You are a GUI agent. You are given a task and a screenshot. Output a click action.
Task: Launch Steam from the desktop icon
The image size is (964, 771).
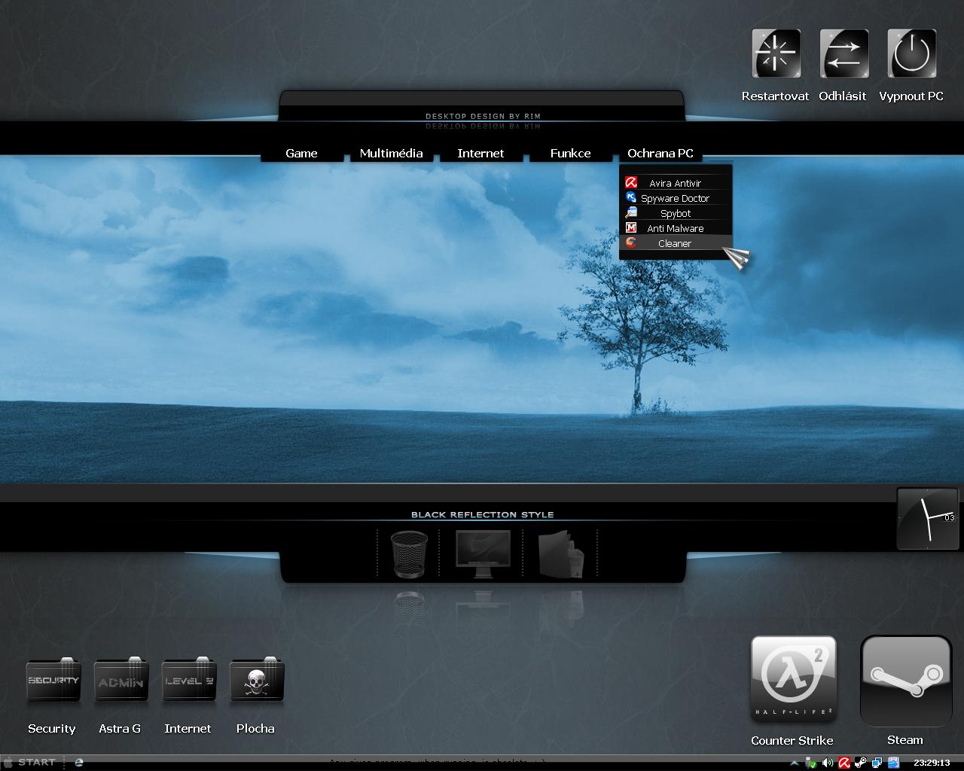coord(905,680)
